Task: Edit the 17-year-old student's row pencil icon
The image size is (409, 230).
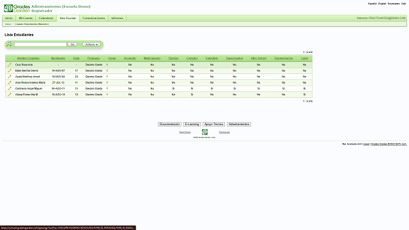Action: pos(10,71)
